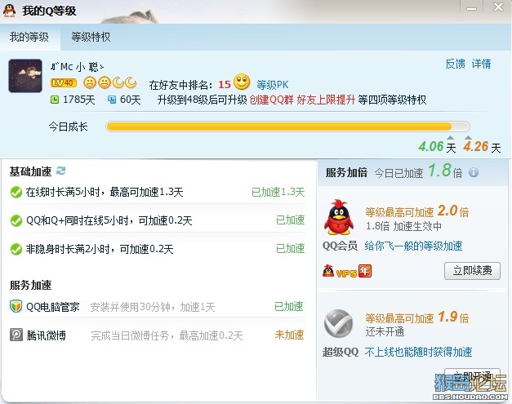Open the 等级PK link
The width and height of the screenshot is (512, 404).
click(272, 85)
